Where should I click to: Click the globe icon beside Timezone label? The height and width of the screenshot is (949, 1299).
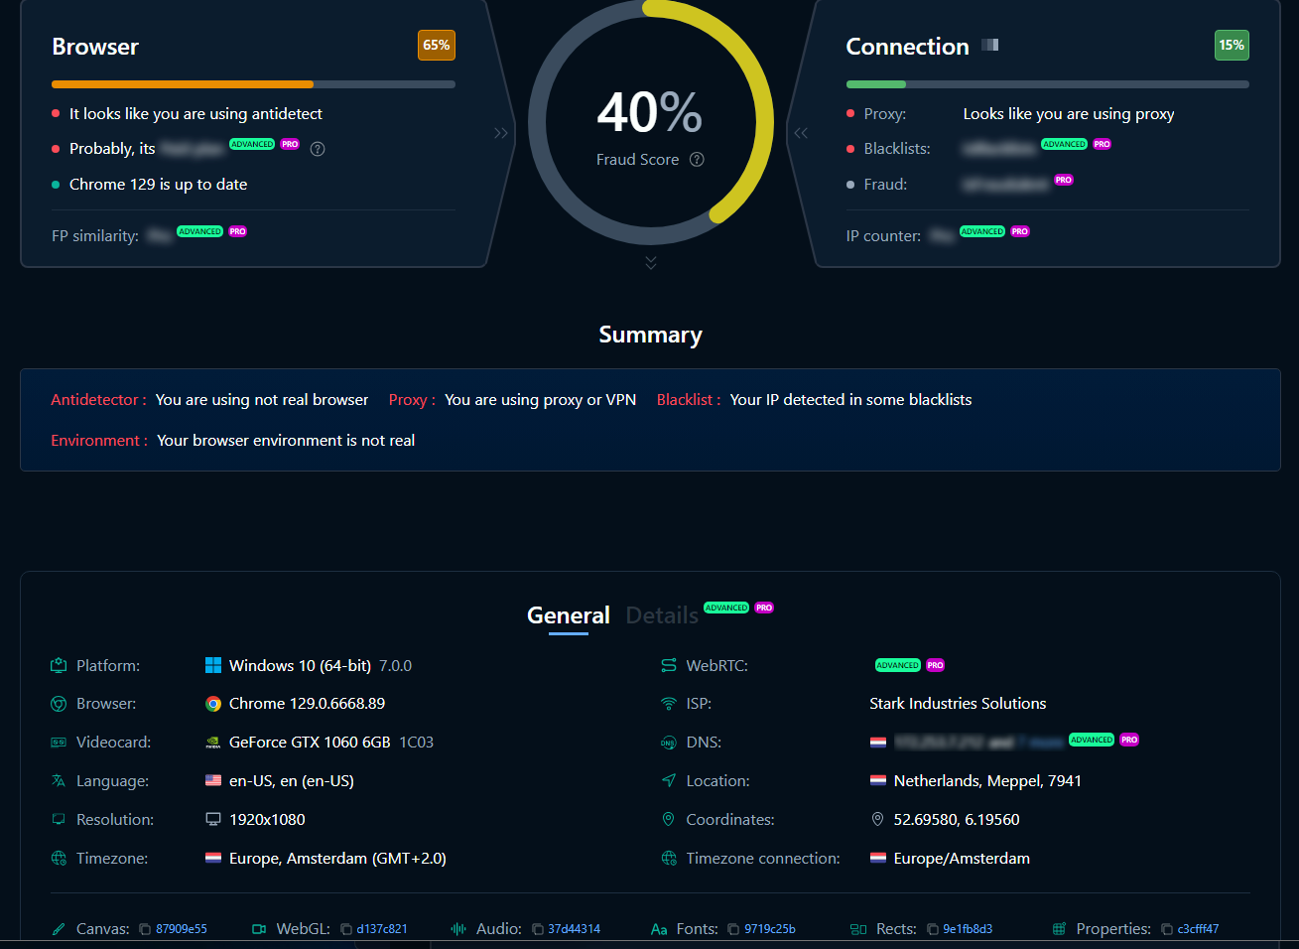point(59,859)
